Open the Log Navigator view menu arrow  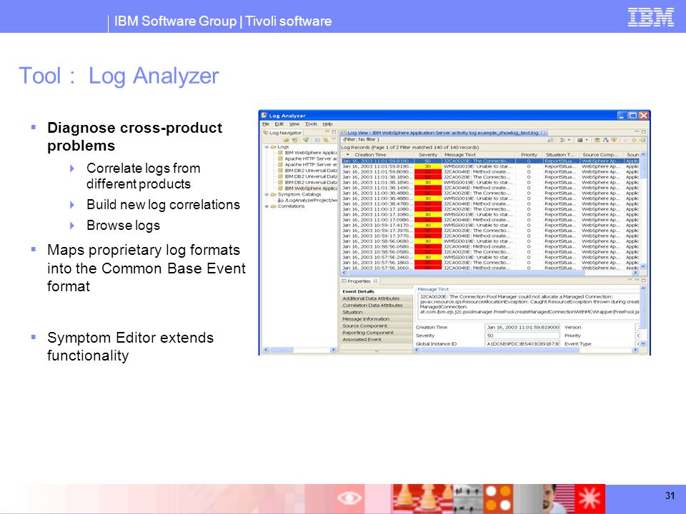tap(334, 138)
